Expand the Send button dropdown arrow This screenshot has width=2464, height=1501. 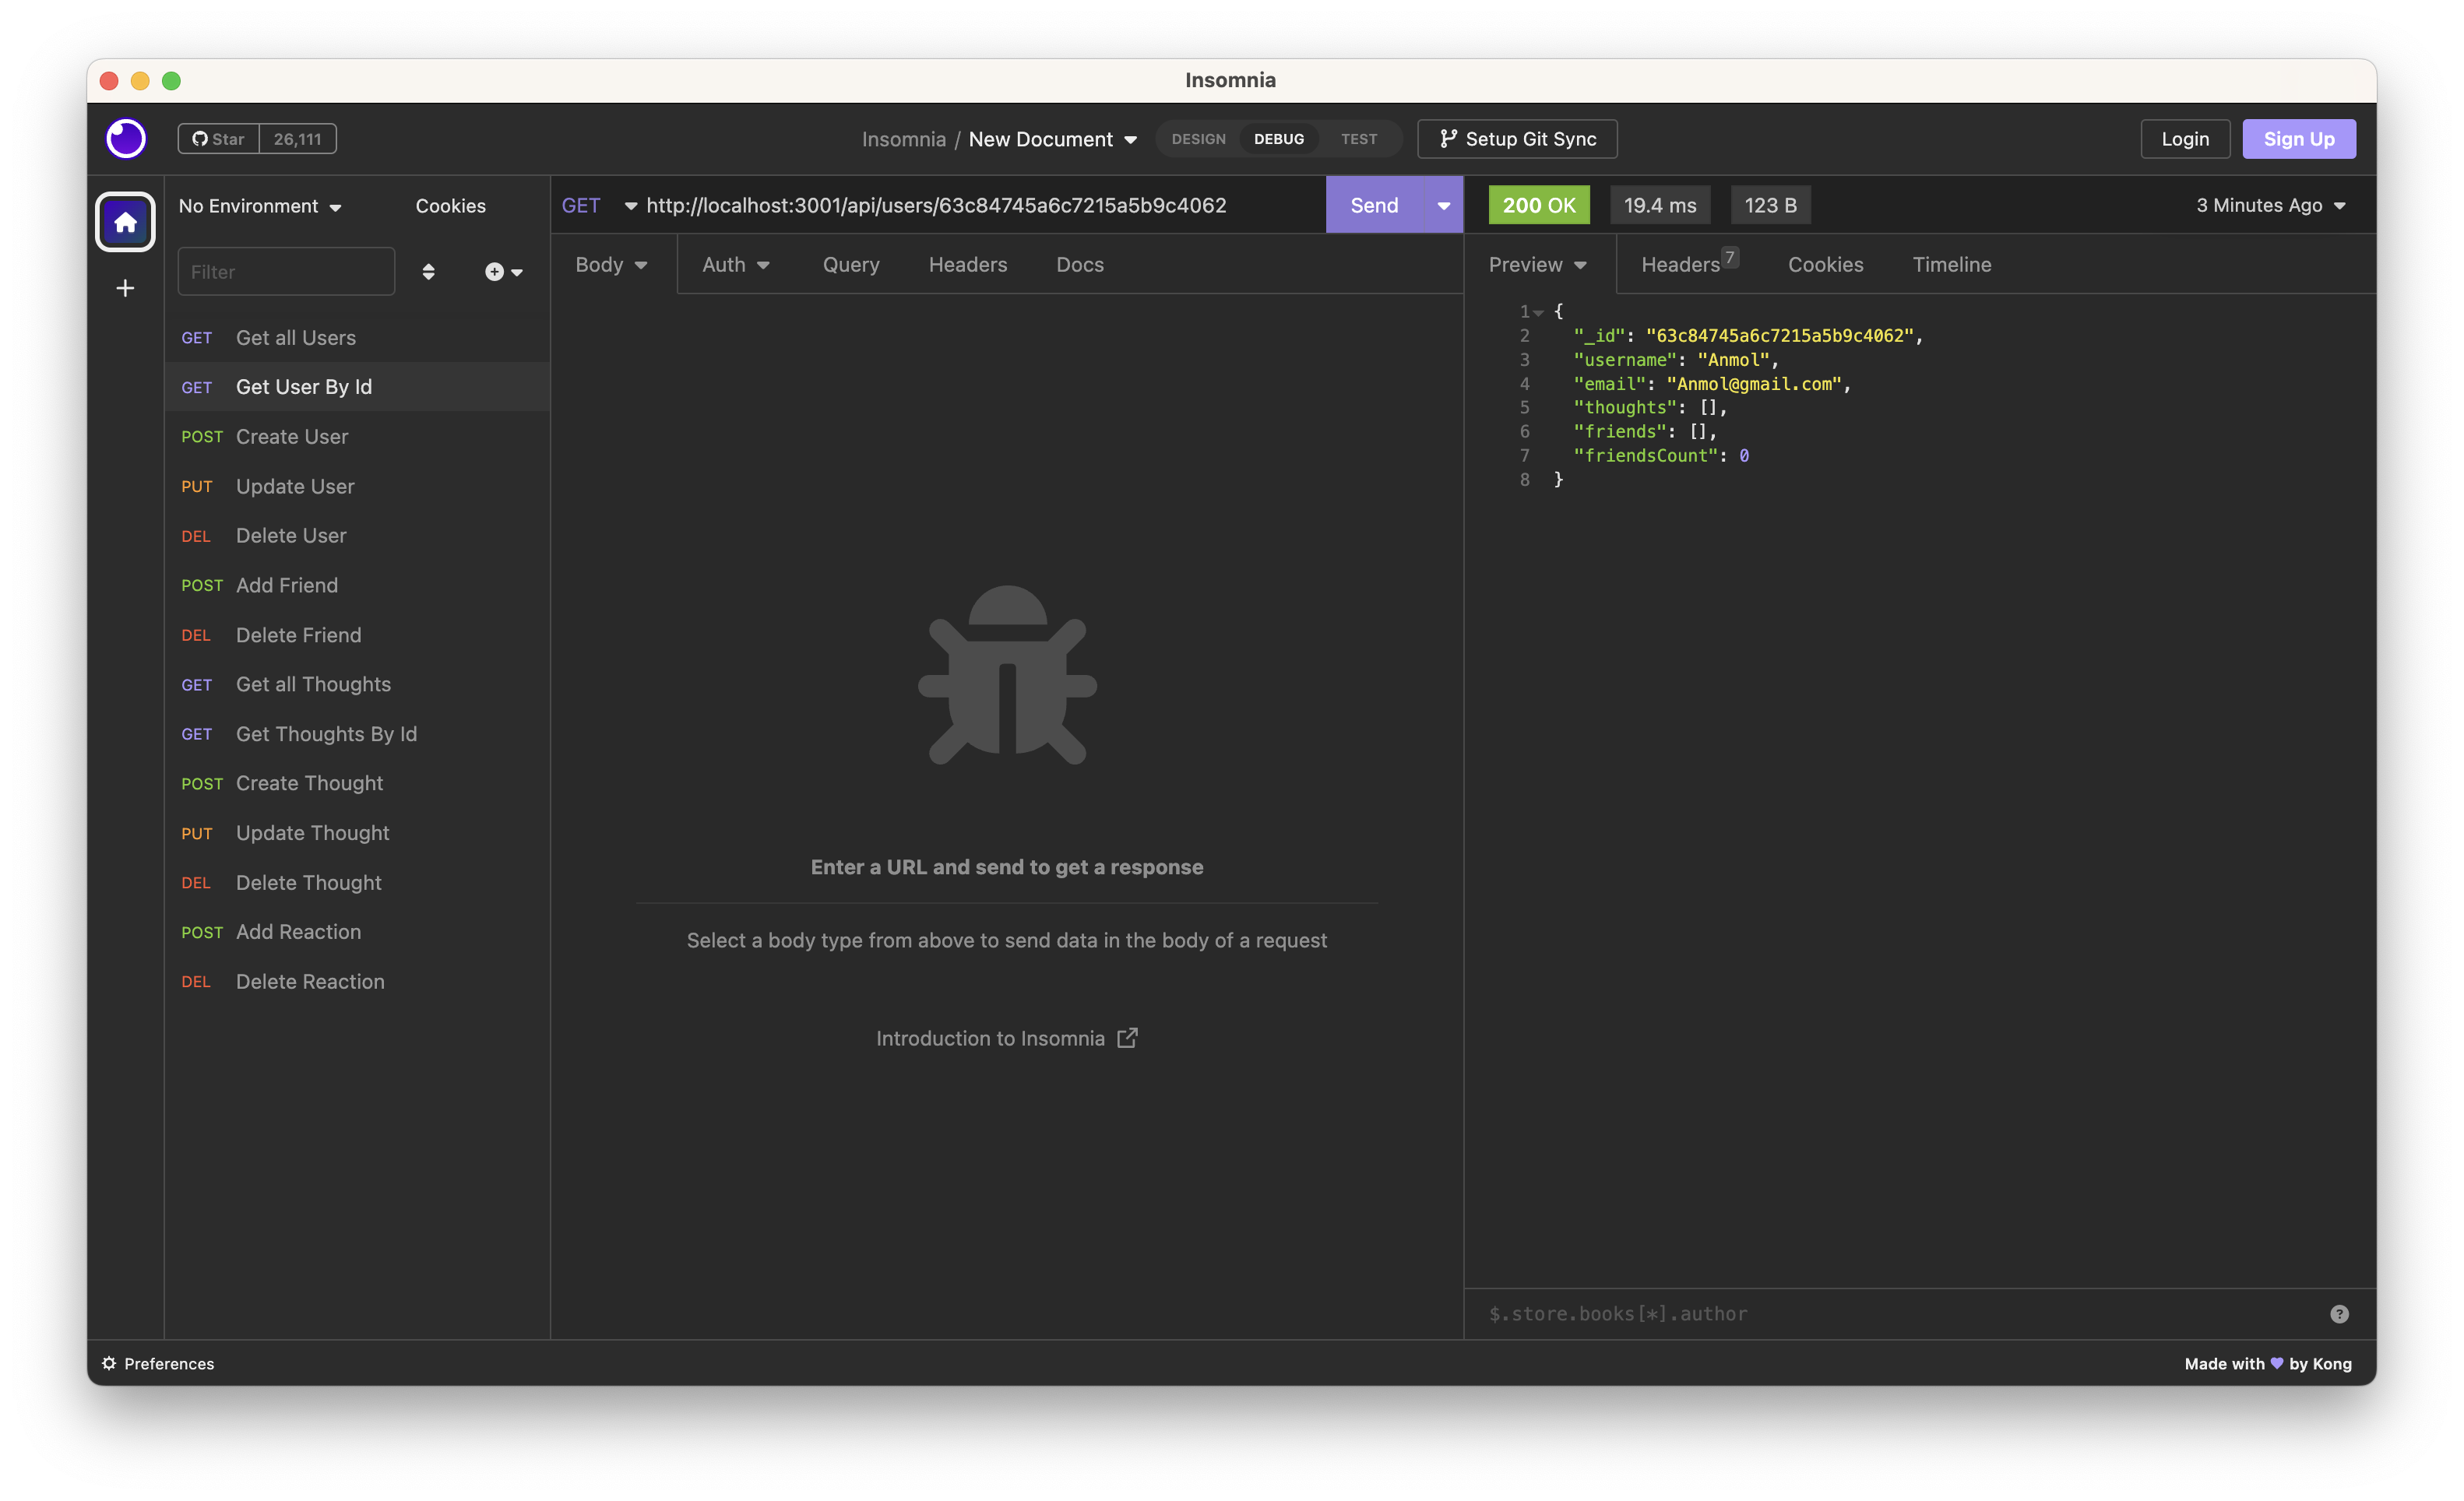(1442, 205)
